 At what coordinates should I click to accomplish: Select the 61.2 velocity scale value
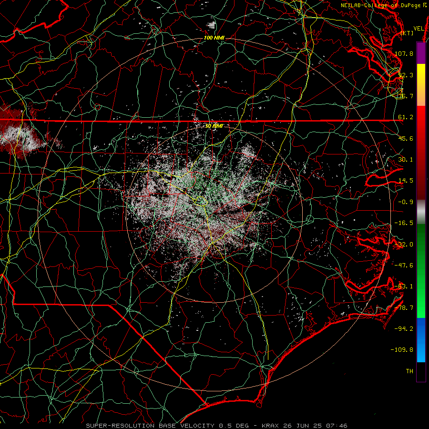pyautogui.click(x=406, y=117)
